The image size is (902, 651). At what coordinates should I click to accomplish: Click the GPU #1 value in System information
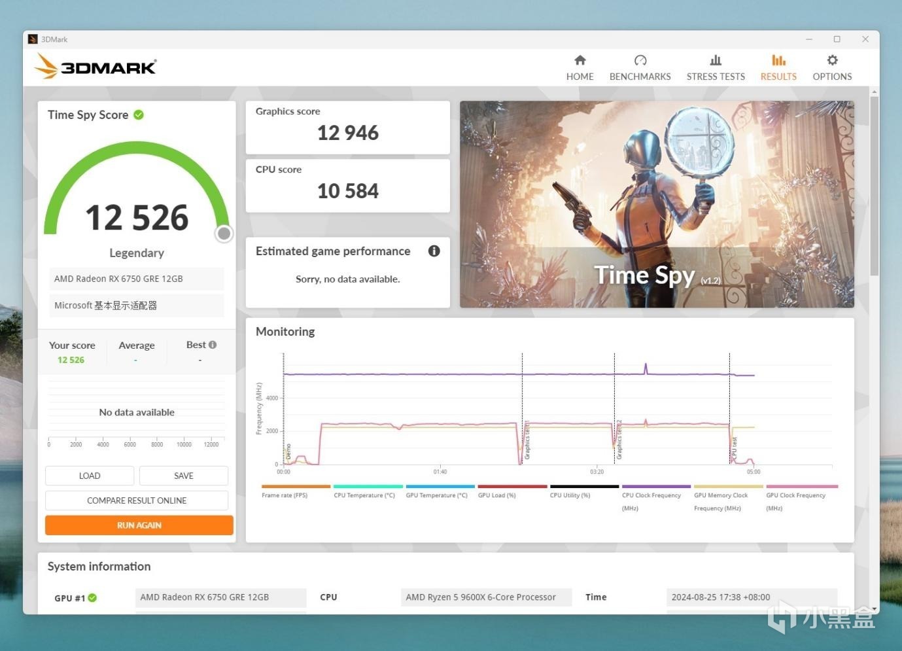tap(220, 597)
